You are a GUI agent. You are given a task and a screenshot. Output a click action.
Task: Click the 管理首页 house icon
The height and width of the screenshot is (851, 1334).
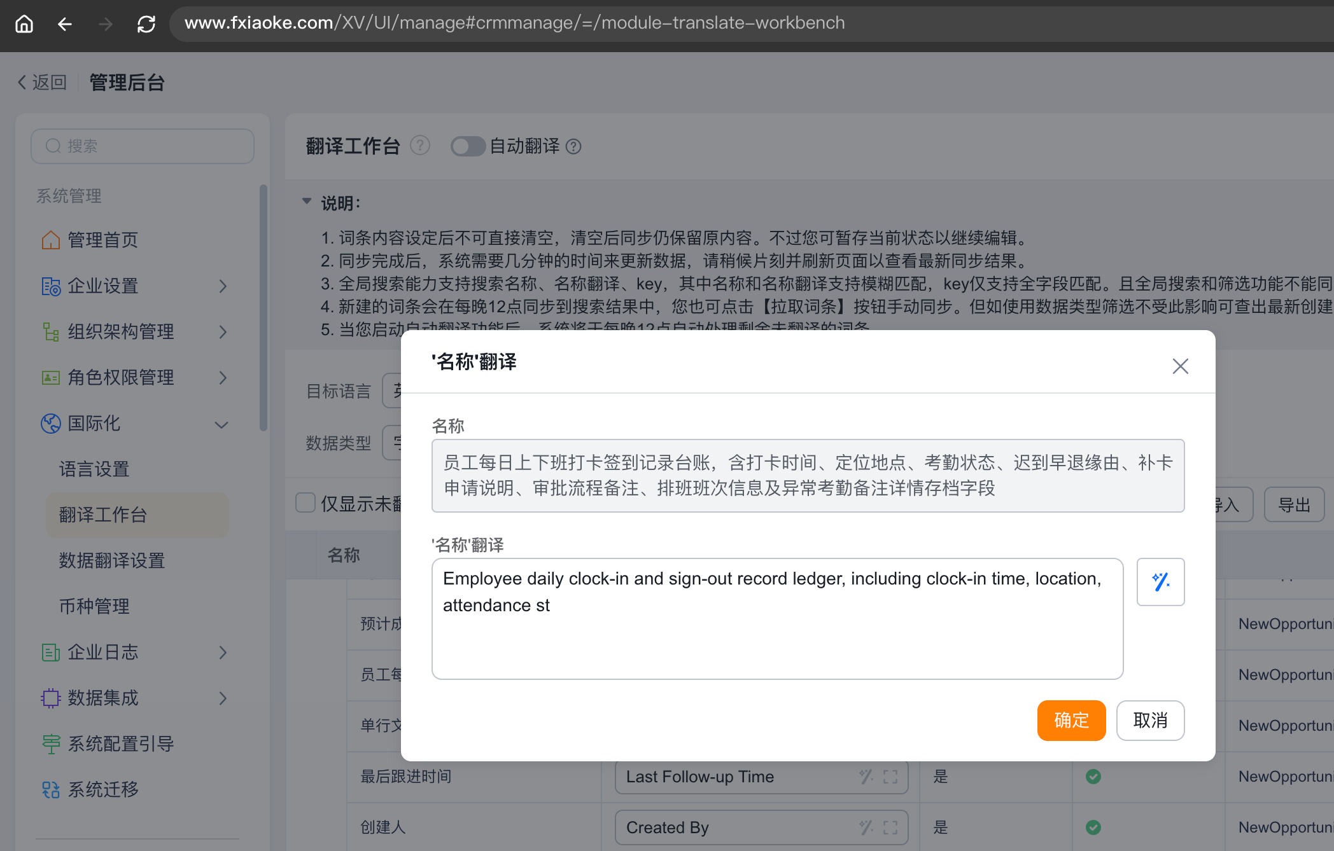[x=51, y=240]
